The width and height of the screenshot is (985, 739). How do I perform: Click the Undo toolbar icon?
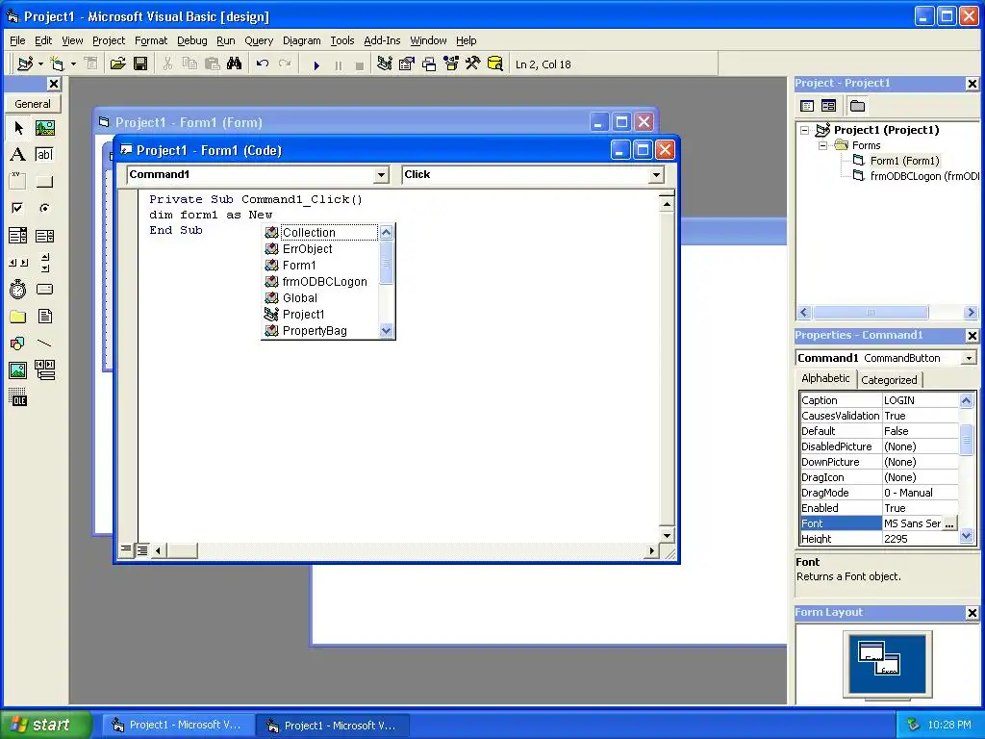tap(263, 64)
